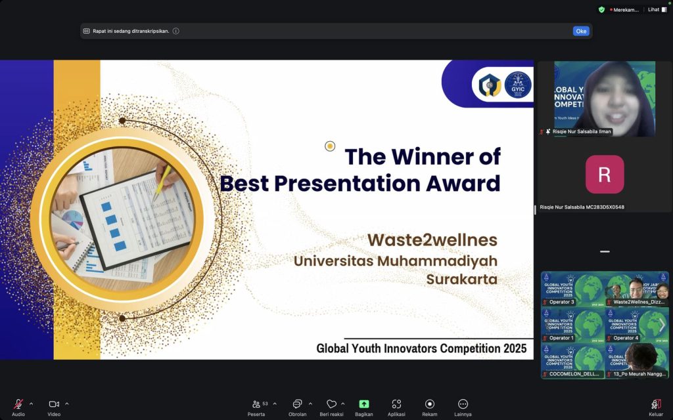Click 'The Winner of' slide heading

click(x=423, y=156)
